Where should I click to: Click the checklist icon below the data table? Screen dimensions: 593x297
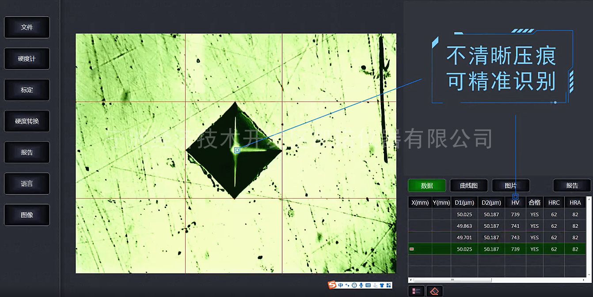pos(416,291)
